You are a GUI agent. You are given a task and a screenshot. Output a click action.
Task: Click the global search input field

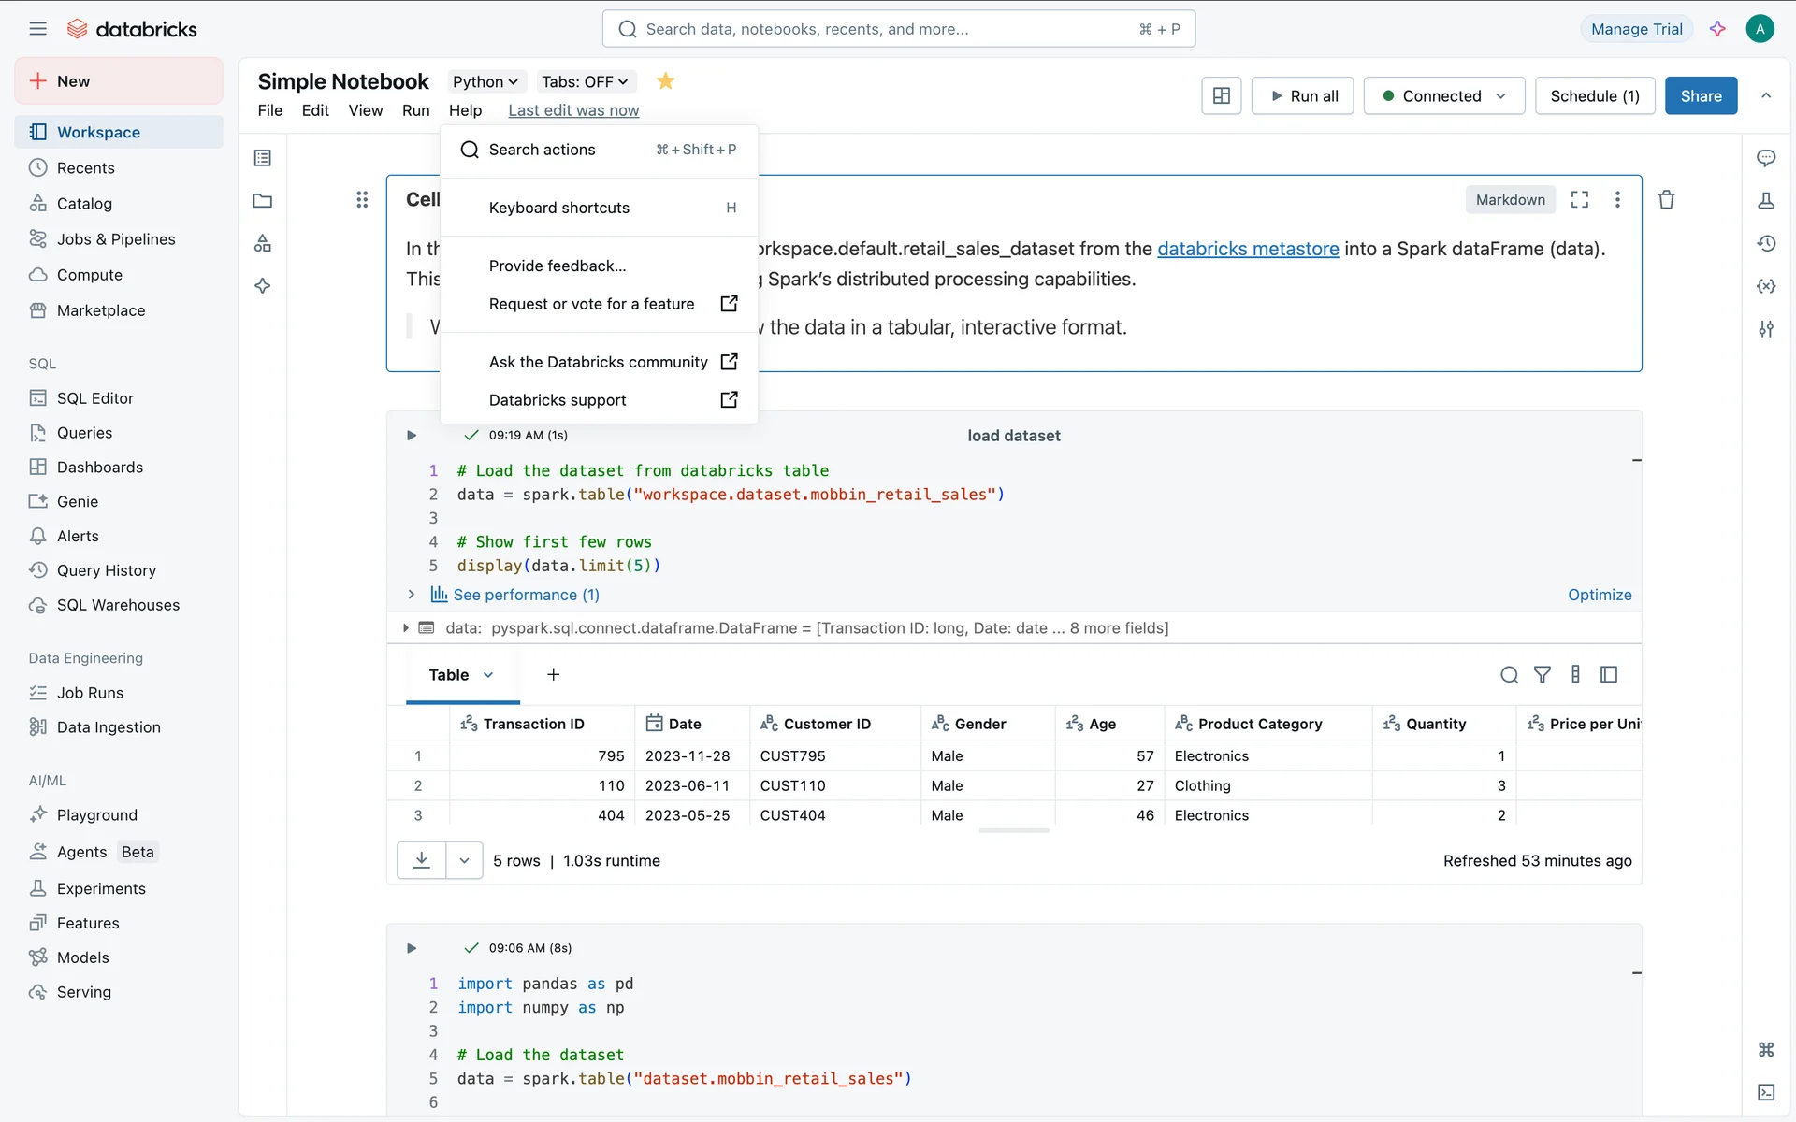click(x=898, y=29)
